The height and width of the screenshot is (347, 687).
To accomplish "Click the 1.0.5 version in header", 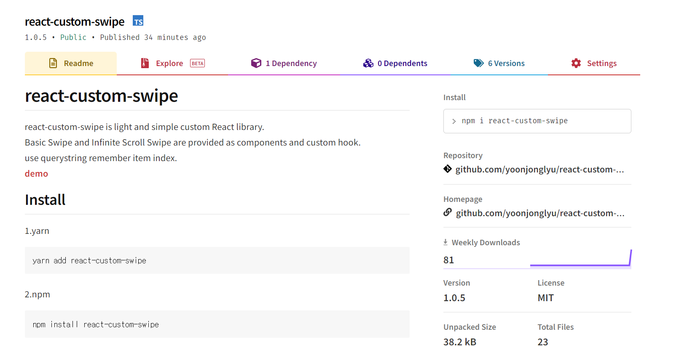I will (x=35, y=37).
